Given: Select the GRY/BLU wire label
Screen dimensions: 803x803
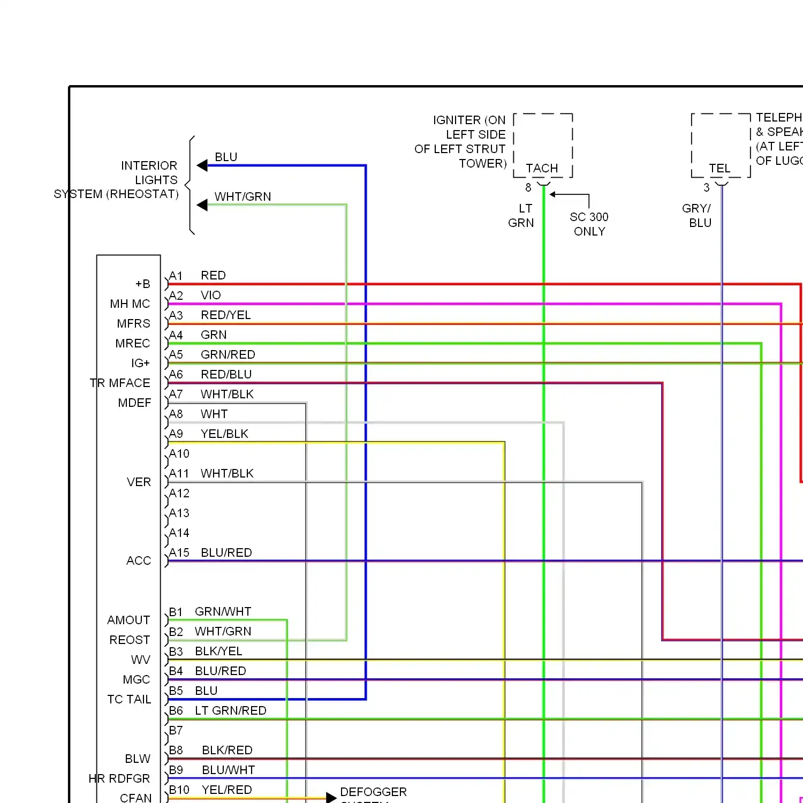Looking at the screenshot, I should (696, 215).
